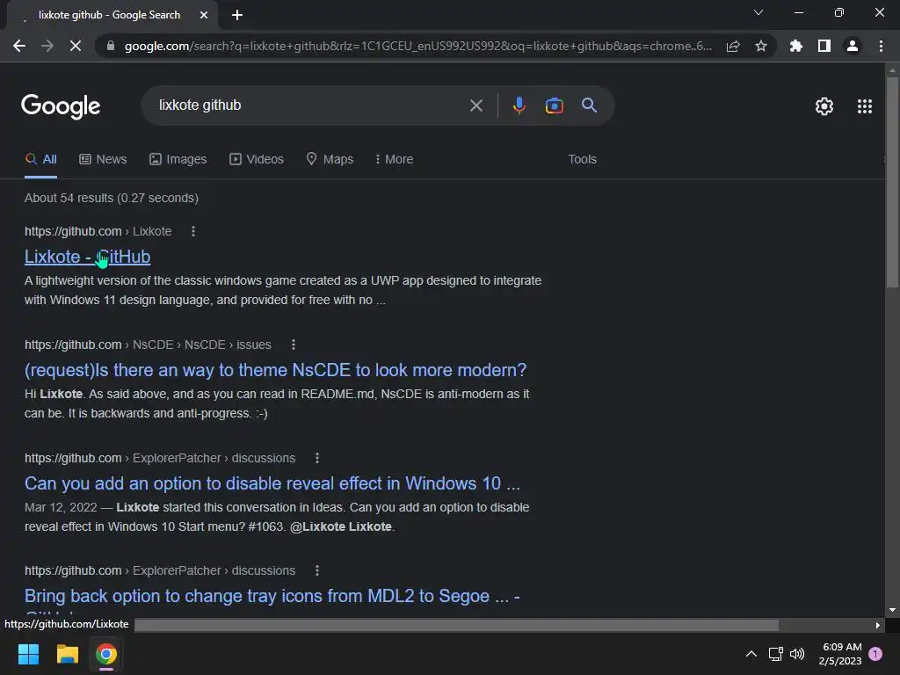Image resolution: width=900 pixels, height=675 pixels.
Task: Open the Lixkote - GitHub result link
Action: (x=87, y=257)
